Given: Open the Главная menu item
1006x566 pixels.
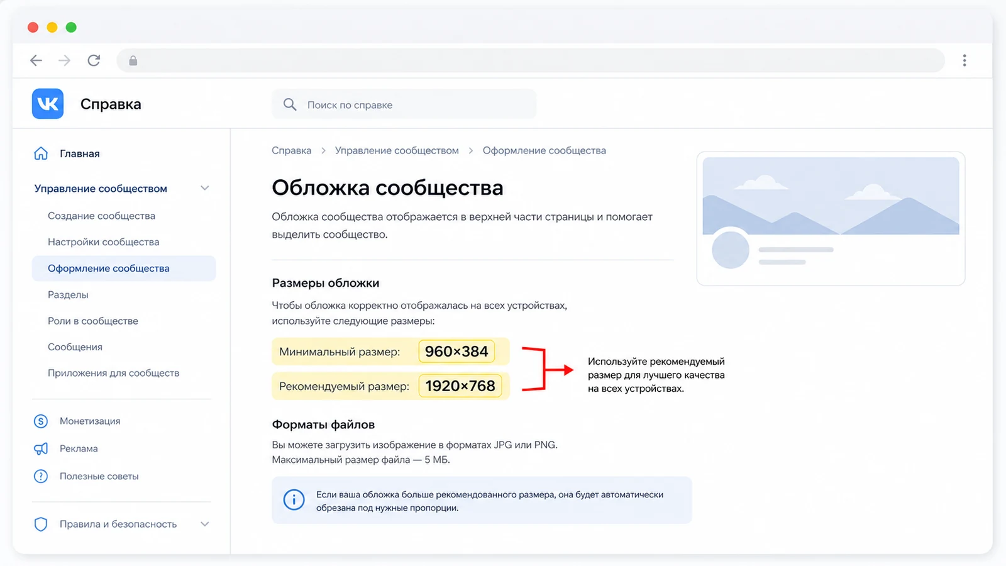Looking at the screenshot, I should point(80,153).
